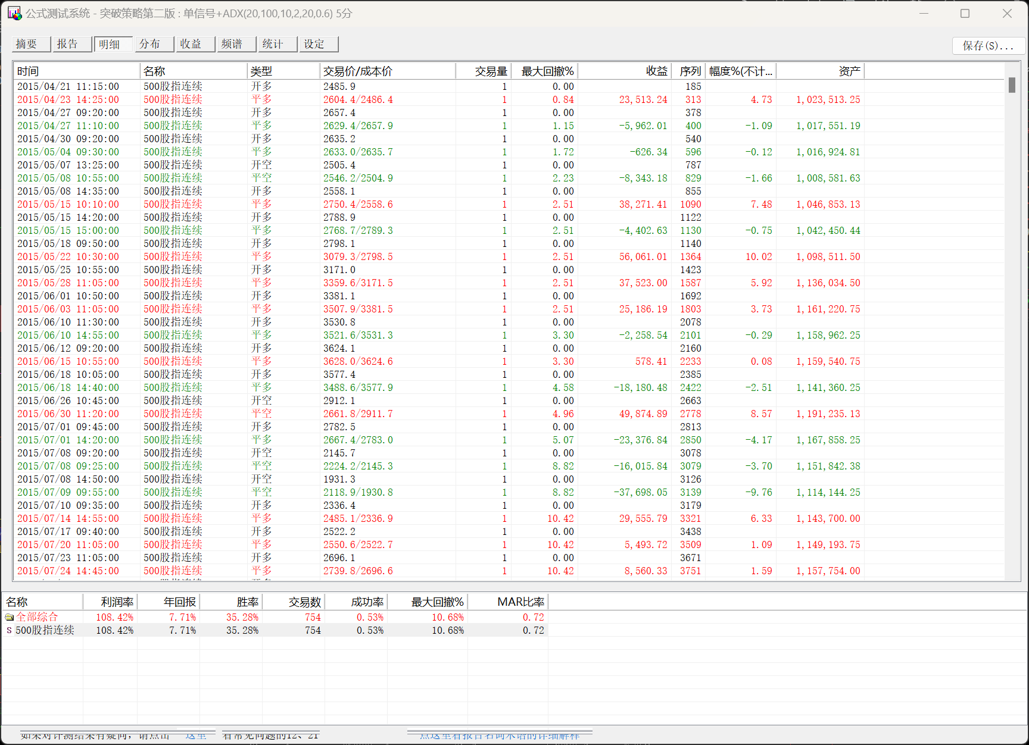Image resolution: width=1029 pixels, height=745 pixels.
Task: Maximize the formula test window
Action: click(965, 13)
